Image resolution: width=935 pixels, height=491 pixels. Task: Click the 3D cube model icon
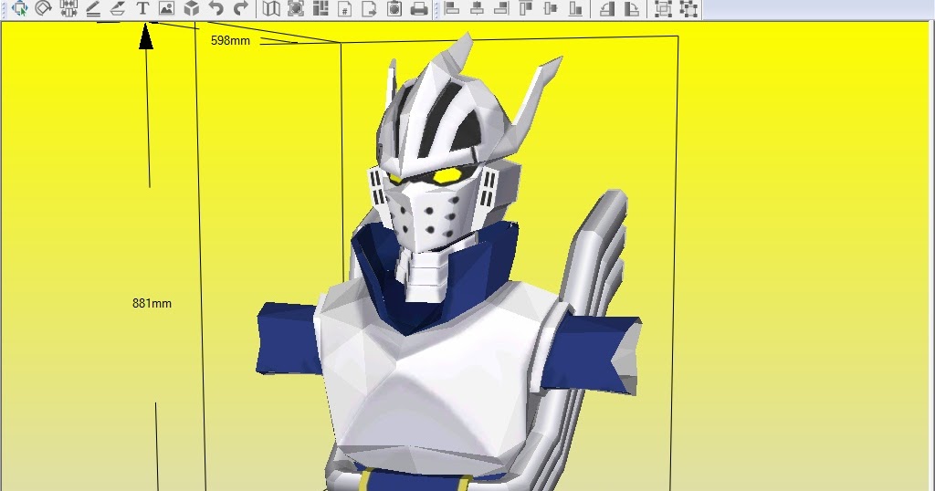(x=192, y=8)
